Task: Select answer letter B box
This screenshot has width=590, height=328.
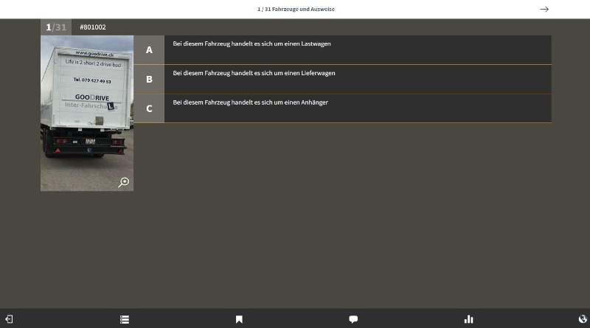Action: coord(149,79)
